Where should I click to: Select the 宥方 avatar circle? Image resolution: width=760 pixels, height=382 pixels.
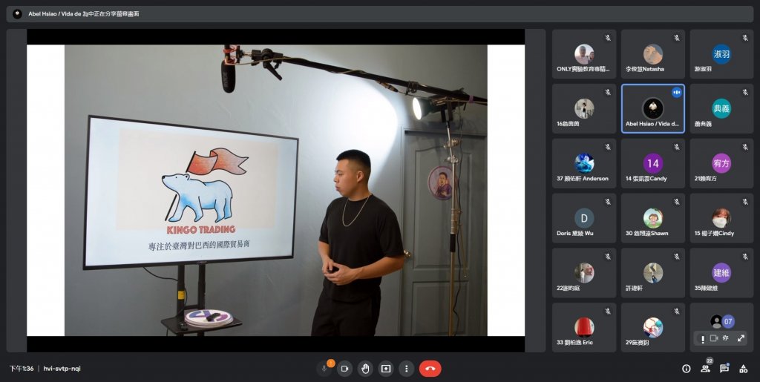coord(721,163)
